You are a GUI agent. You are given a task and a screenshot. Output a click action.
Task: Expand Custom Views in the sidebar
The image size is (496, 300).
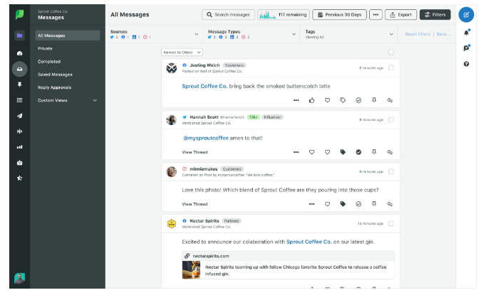(x=68, y=100)
